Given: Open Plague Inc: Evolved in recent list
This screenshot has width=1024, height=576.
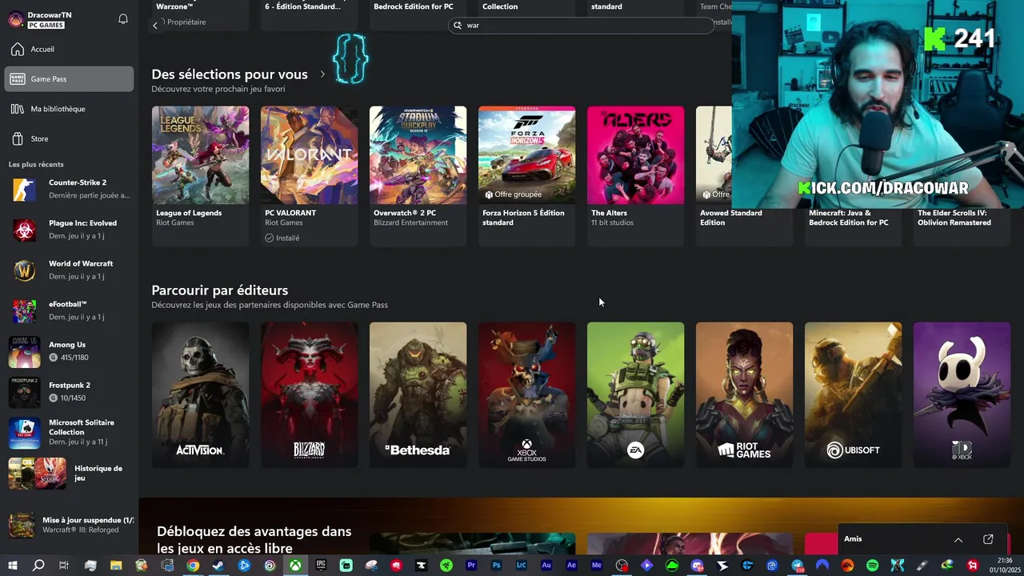Looking at the screenshot, I should coord(69,230).
